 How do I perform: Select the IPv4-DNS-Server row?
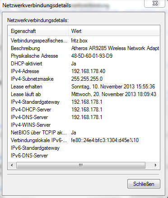tap(84, 117)
